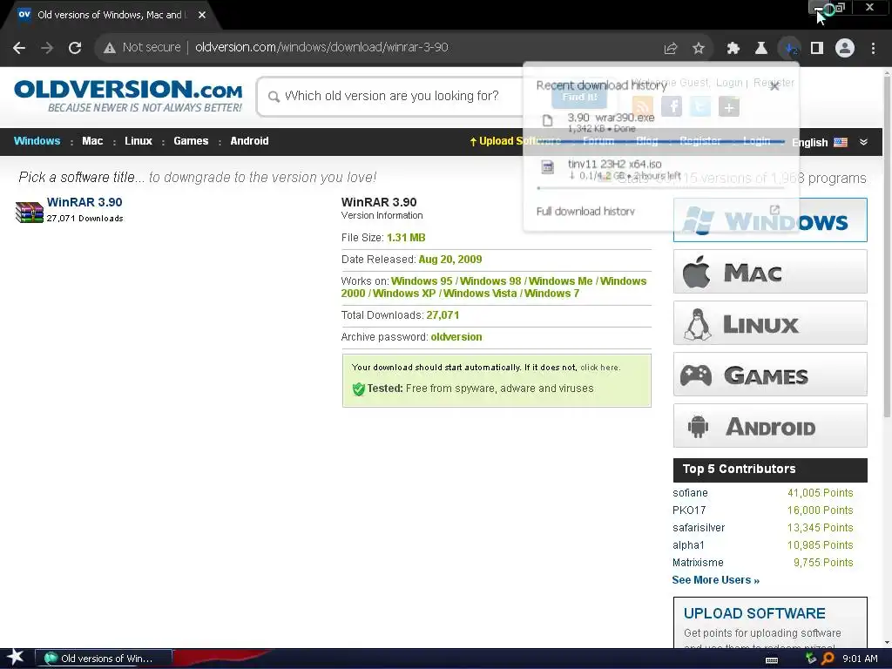Screen dimensions: 892x669
Task: Click the green Tested shield icon
Action: click(358, 389)
